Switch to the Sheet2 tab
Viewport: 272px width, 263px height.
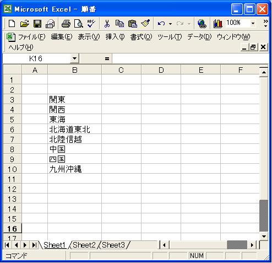84,245
